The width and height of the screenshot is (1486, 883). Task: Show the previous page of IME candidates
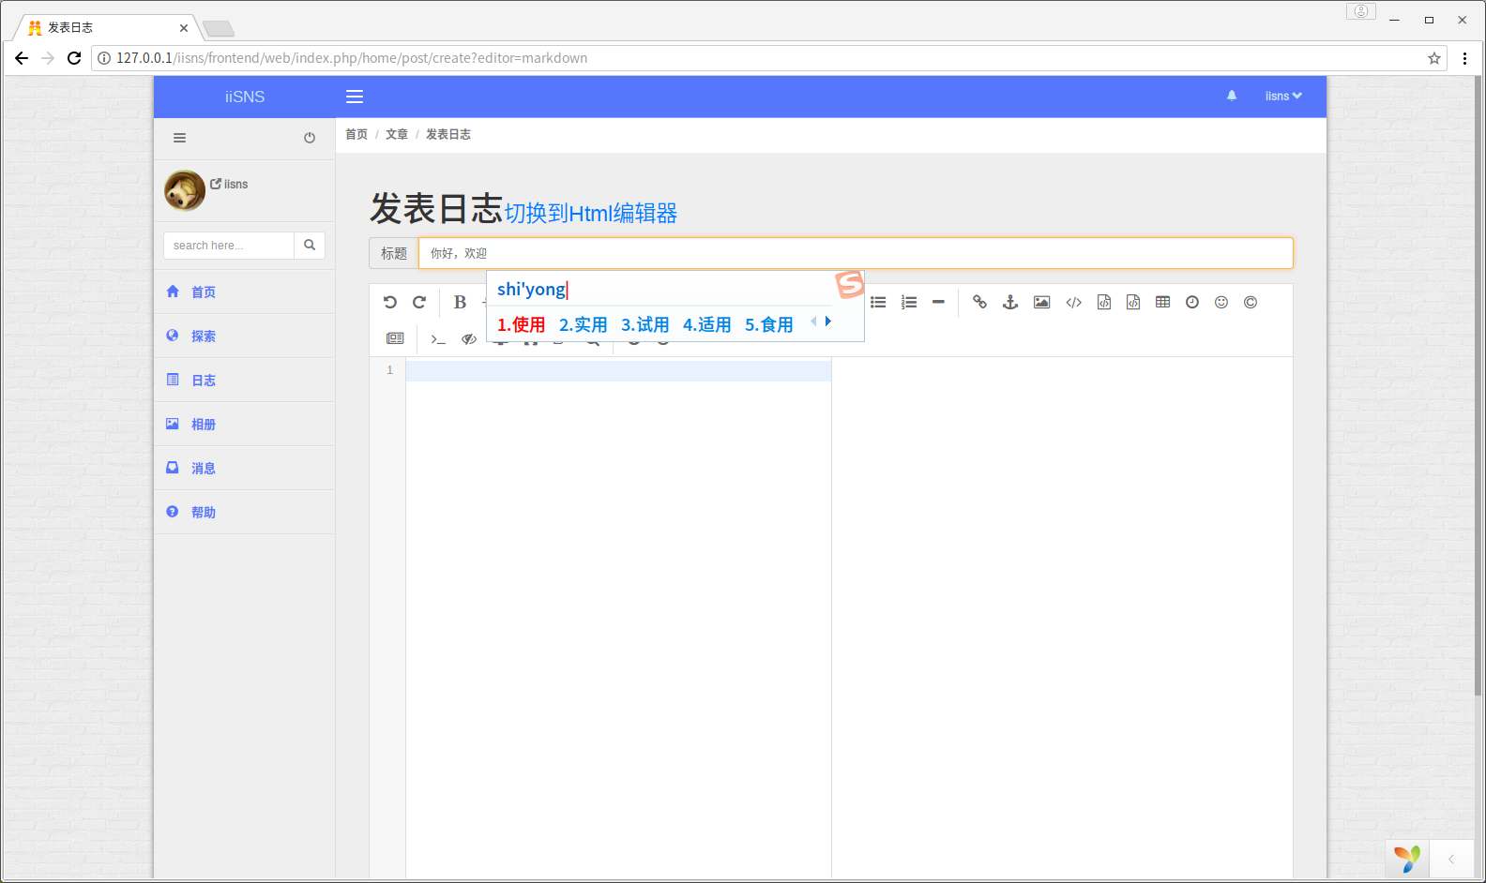[813, 322]
